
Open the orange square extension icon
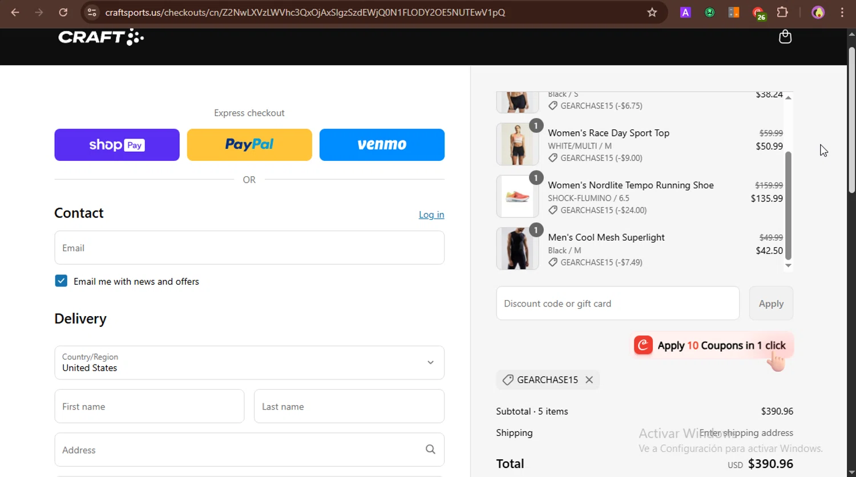pyautogui.click(x=734, y=12)
